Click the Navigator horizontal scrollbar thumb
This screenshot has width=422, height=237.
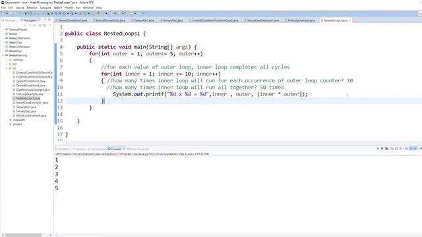(x=23, y=235)
